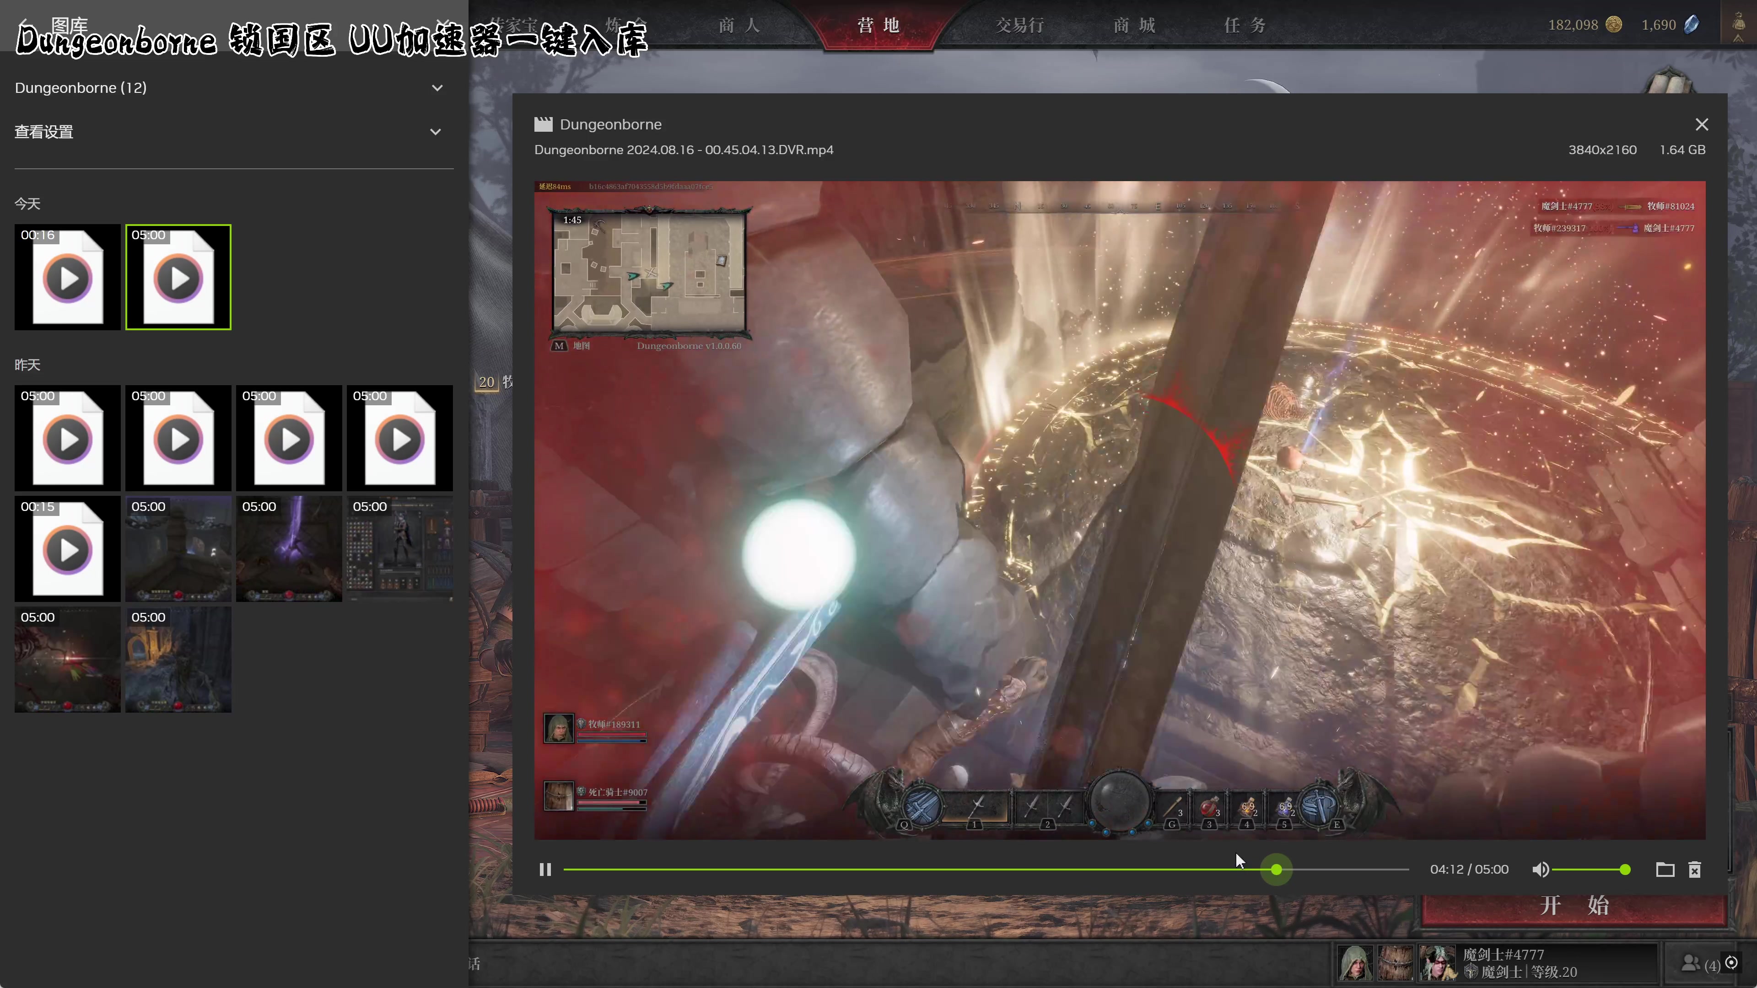The width and height of the screenshot is (1757, 988).
Task: Click the hooded party member portrait
Action: pos(1354,962)
